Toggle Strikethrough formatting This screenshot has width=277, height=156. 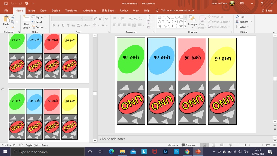(x=73, y=25)
